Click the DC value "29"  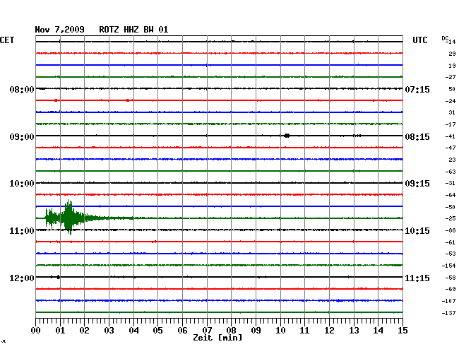click(x=452, y=54)
